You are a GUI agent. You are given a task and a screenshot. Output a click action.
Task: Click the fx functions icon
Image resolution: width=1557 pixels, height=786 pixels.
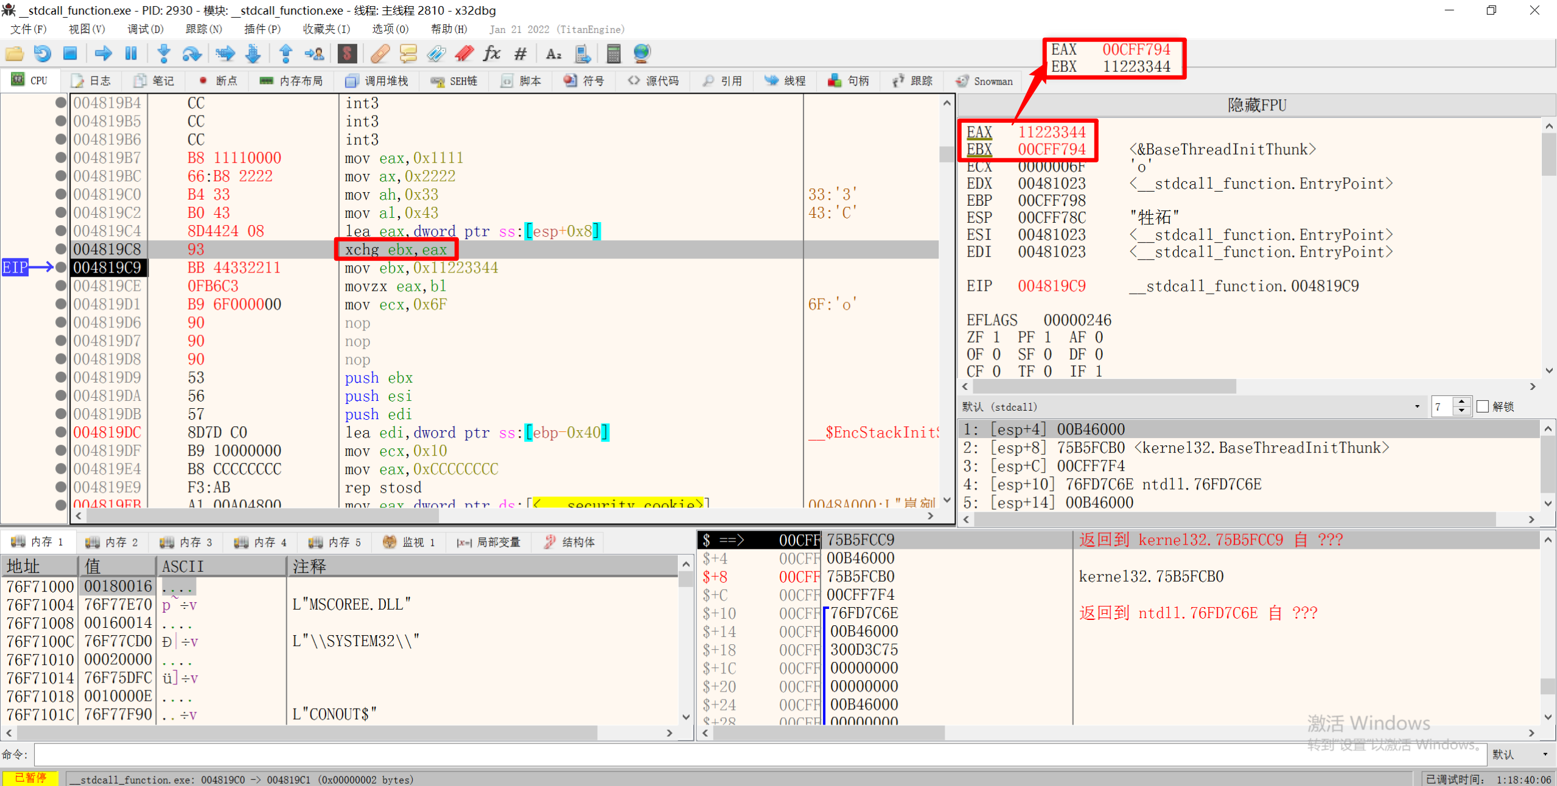tap(491, 54)
